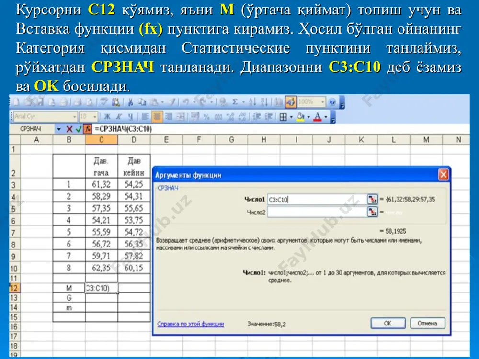Screen dimensions: 479x359
Task: Apply Currency style icon
Action: (x=195, y=116)
